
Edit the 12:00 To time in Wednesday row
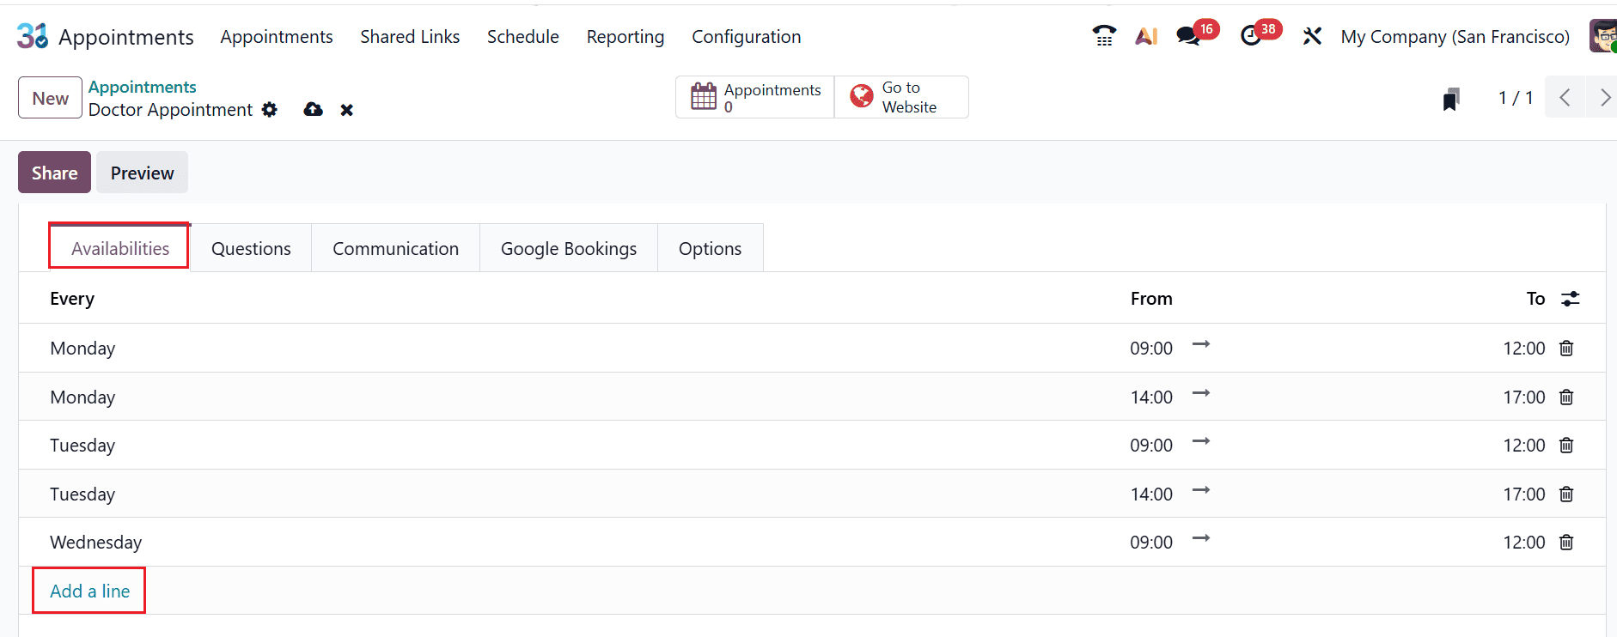[x=1524, y=542]
